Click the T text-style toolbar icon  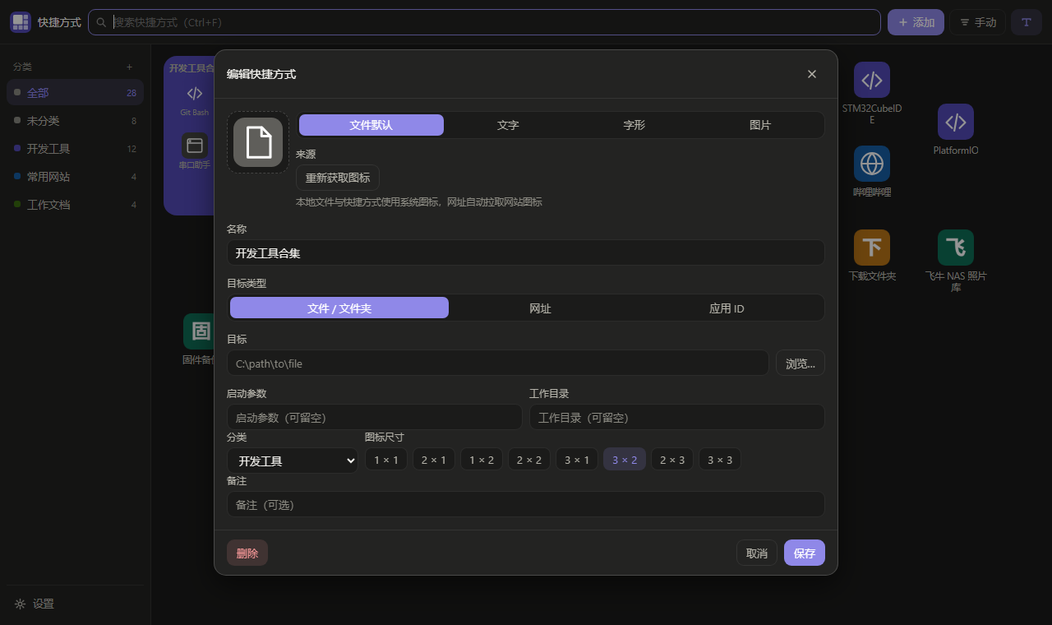tap(1027, 22)
